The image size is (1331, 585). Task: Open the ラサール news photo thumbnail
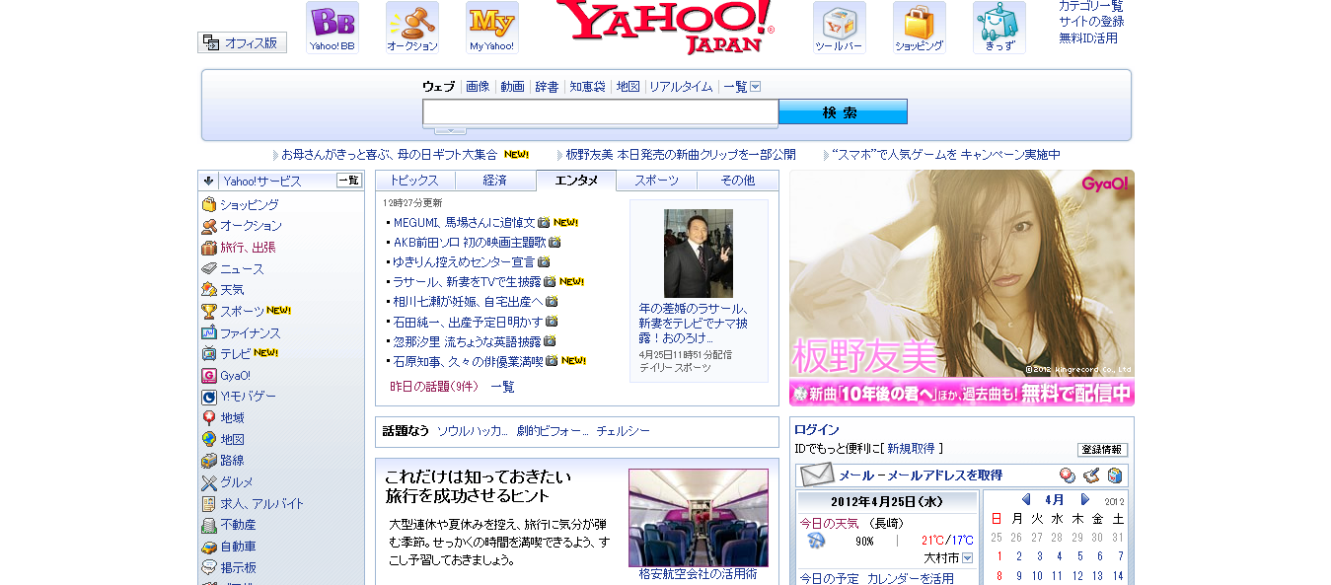click(x=699, y=254)
